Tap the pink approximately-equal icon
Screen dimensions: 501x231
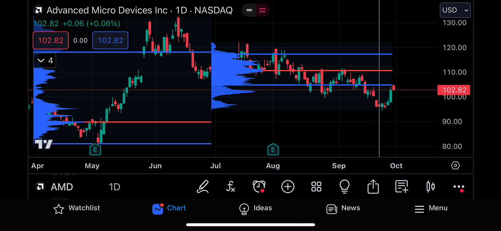click(x=263, y=10)
